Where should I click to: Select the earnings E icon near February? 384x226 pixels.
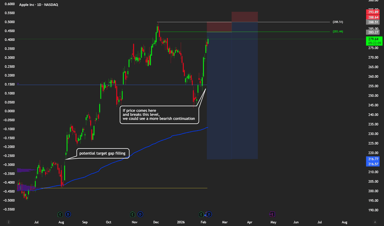coord(201,214)
